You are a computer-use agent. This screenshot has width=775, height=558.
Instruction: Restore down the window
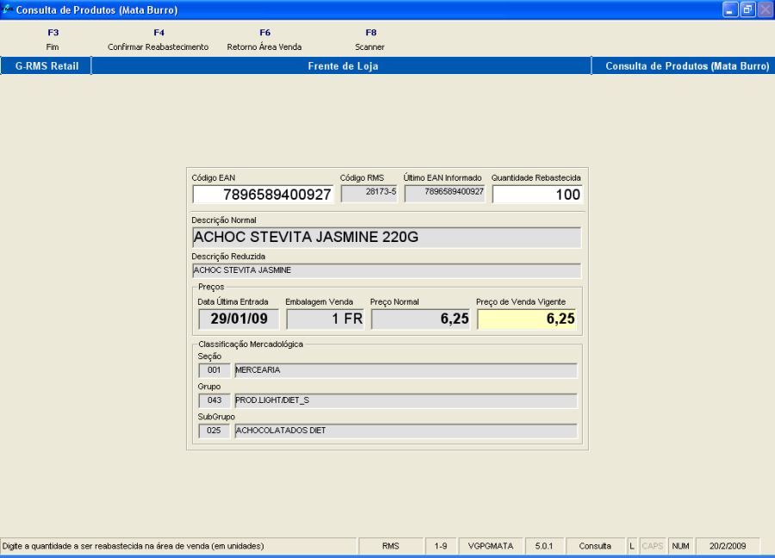(x=747, y=9)
